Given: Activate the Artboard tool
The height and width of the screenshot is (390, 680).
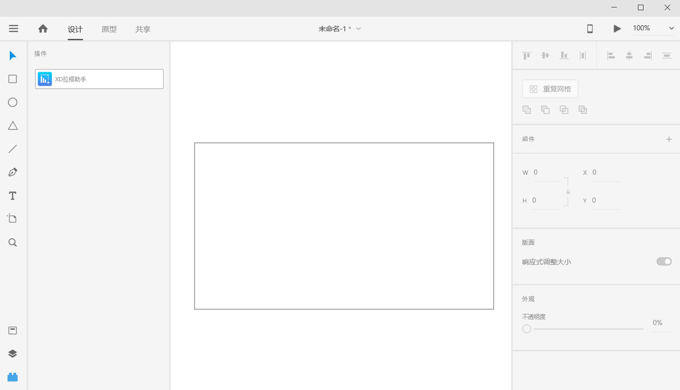Looking at the screenshot, I should (x=12, y=218).
